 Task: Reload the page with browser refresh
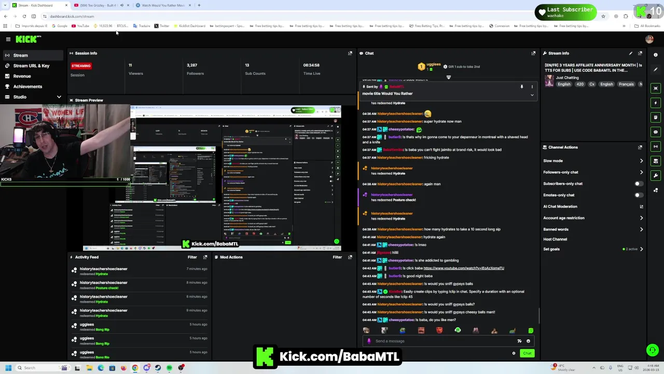[24, 16]
